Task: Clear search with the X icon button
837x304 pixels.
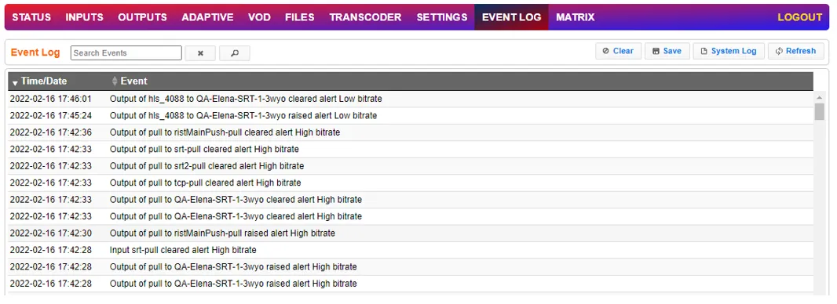Action: coord(200,53)
